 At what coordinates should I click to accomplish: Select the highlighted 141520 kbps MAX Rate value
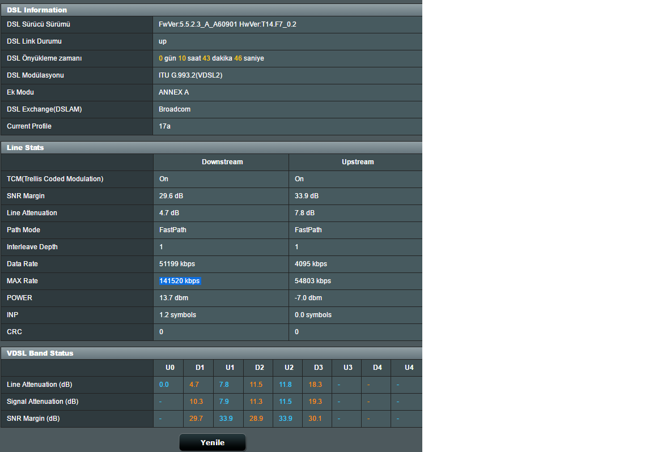point(180,281)
